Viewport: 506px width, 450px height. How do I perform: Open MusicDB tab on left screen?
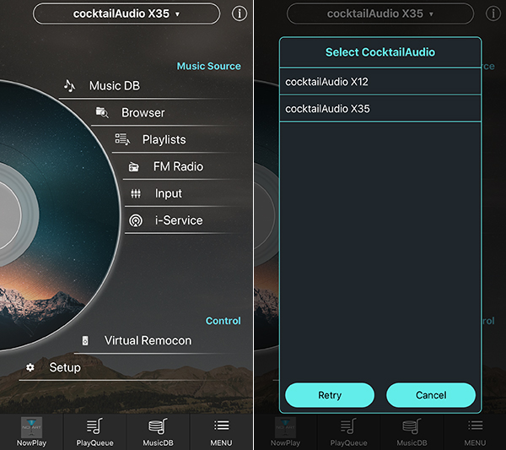158,432
